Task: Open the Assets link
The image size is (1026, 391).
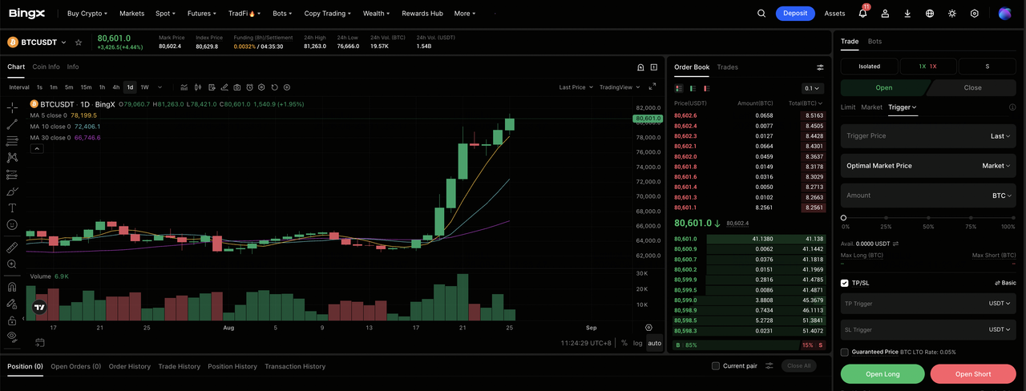Action: 834,14
